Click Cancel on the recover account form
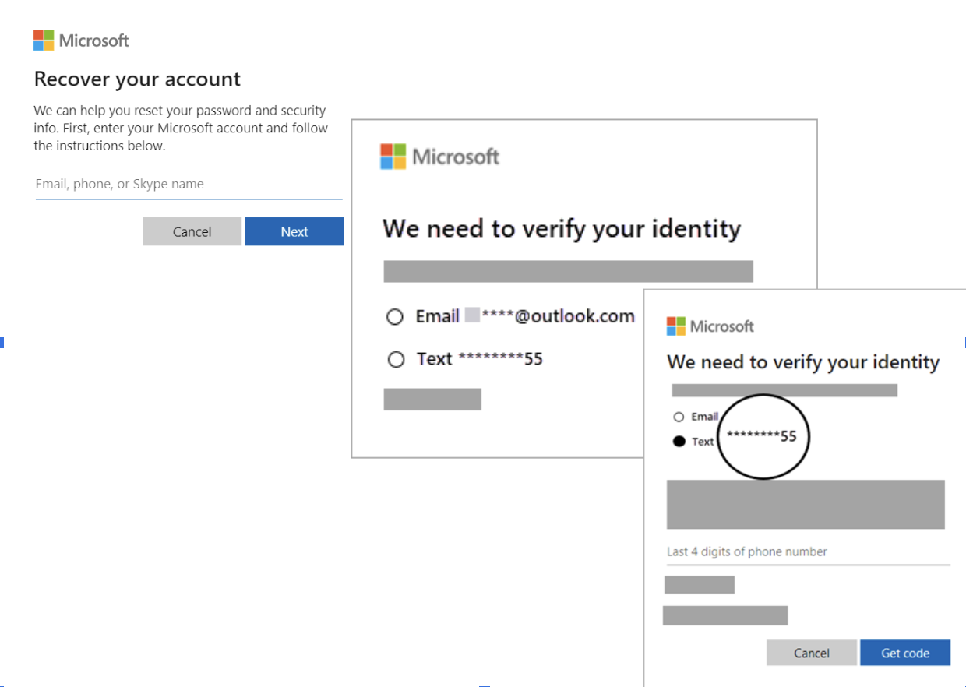 click(192, 231)
